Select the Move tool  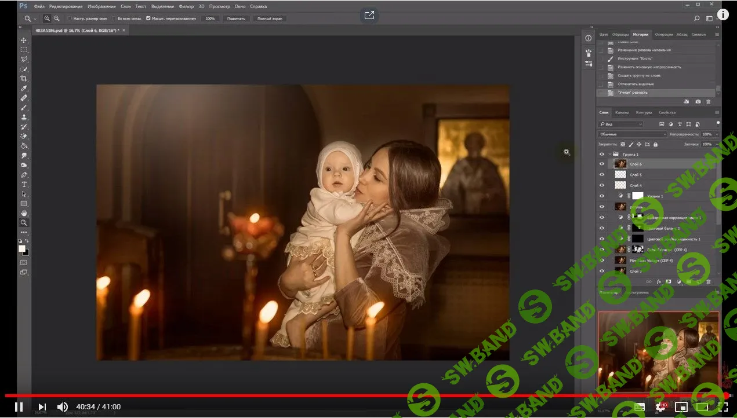pyautogui.click(x=24, y=41)
